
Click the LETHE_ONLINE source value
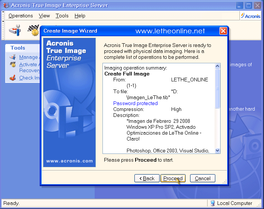[190, 80]
